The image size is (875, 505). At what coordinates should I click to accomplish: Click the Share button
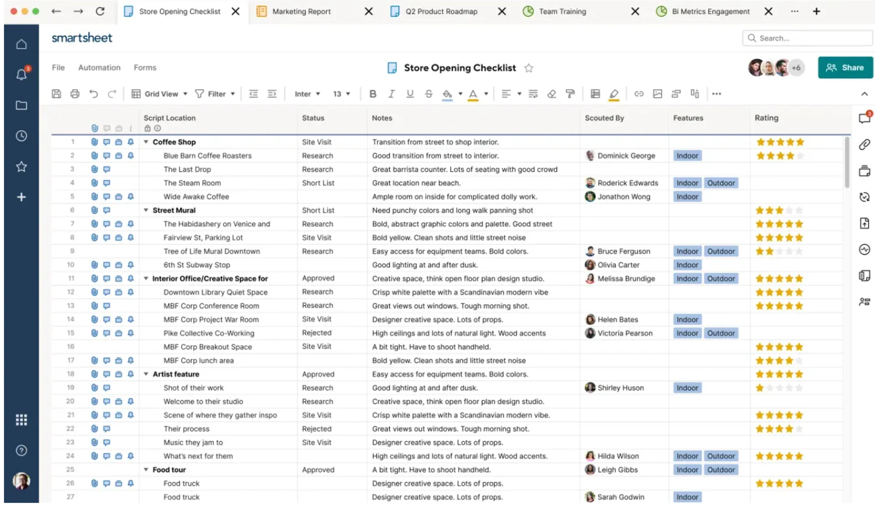(845, 67)
